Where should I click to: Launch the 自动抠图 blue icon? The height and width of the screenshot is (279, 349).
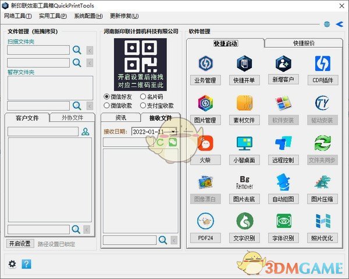point(283,182)
